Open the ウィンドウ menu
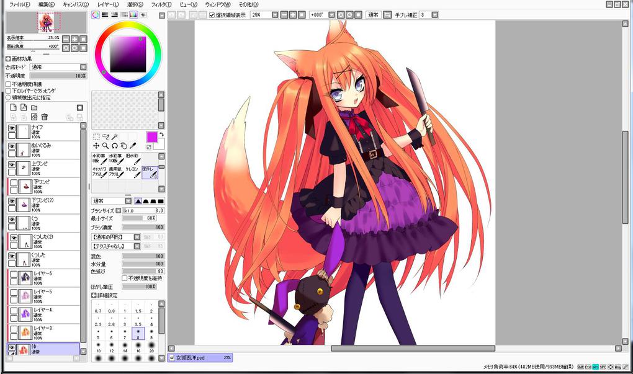633x374 pixels. pyautogui.click(x=218, y=4)
